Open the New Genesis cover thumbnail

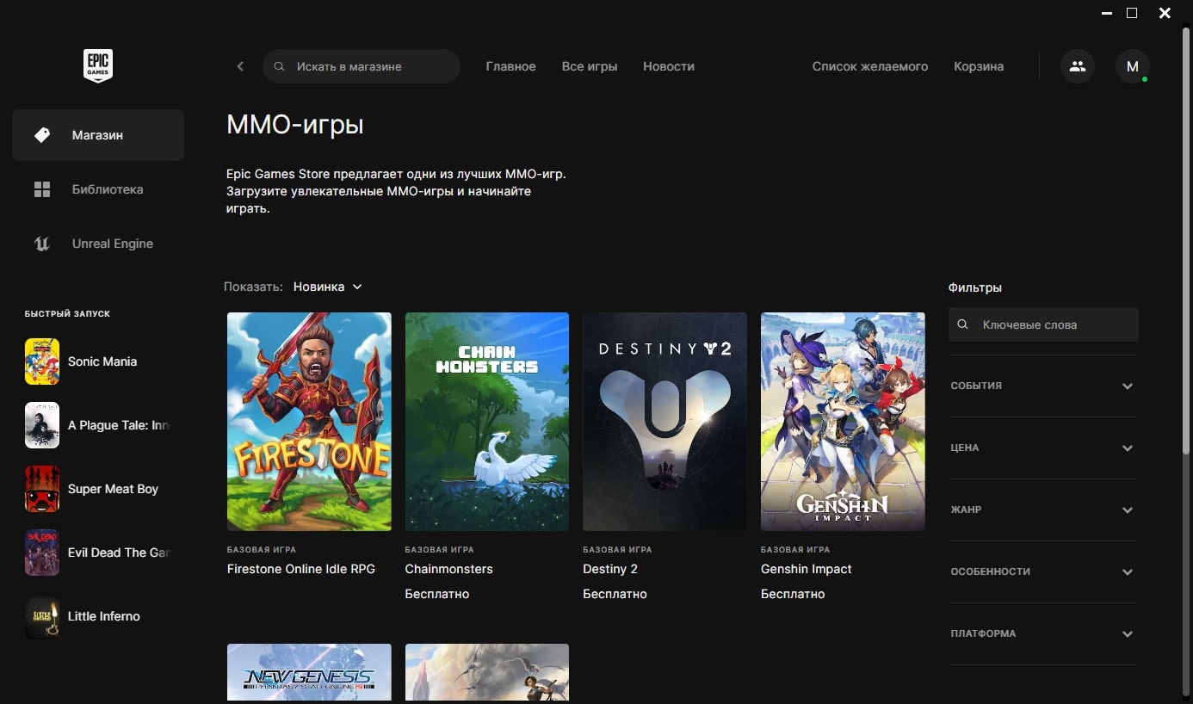tap(309, 672)
